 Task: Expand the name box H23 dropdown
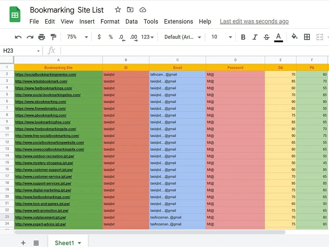(x=38, y=51)
